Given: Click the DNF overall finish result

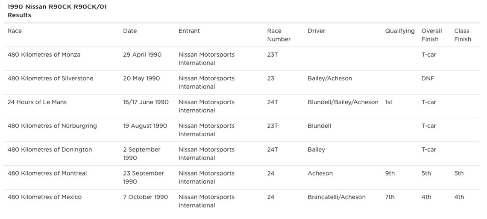Looking at the screenshot, I should [x=428, y=79].
